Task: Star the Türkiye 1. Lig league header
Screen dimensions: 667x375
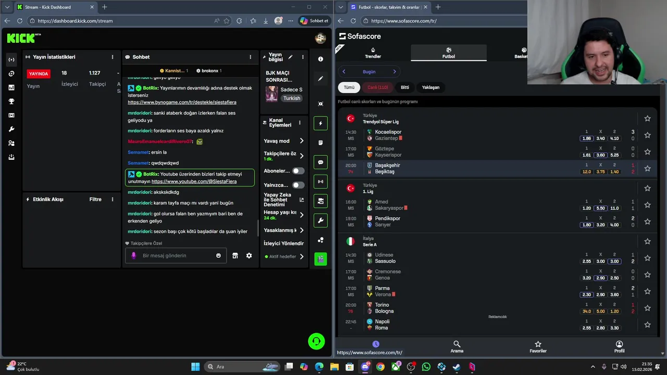Action: coord(647,188)
